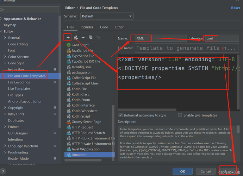Click the Cancel button
Image resolution: width=243 pixels, height=176 pixels.
click(206, 171)
